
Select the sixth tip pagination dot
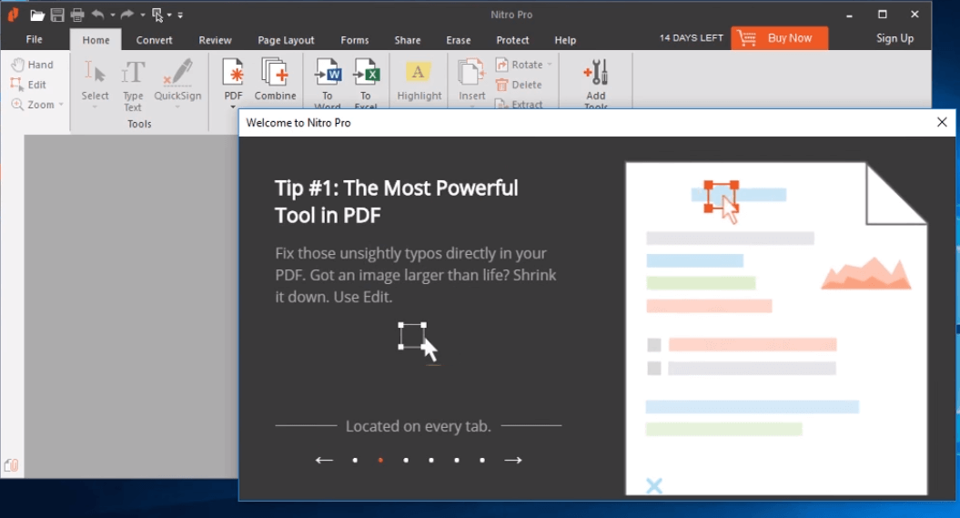click(482, 461)
